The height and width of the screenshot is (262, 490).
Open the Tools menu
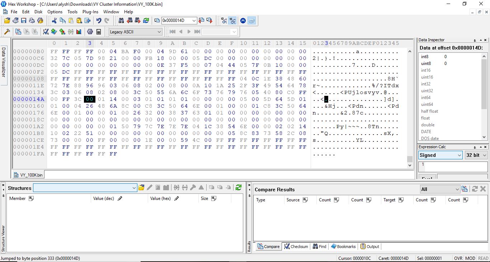tap(72, 11)
